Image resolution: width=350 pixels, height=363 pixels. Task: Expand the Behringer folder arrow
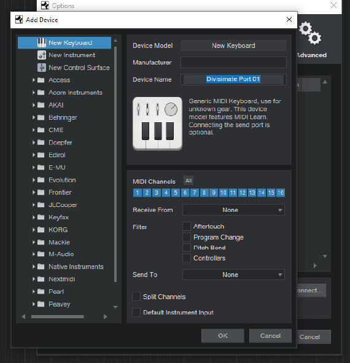[34, 117]
